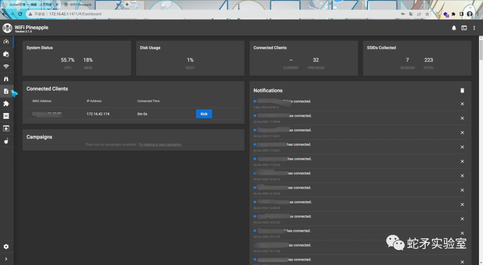Viewport: 483px width, 265px height.
Task: Open the saved passwords key icon
Action: click(403, 14)
